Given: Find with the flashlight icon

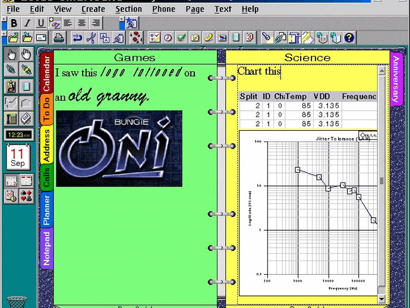Looking at the screenshot, I should coord(267,37).
